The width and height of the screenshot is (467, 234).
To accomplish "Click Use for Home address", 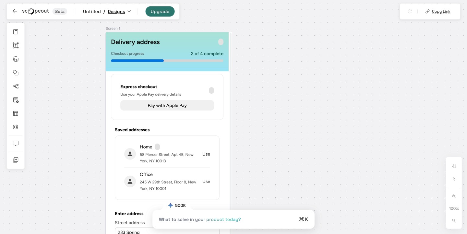I will click(206, 154).
